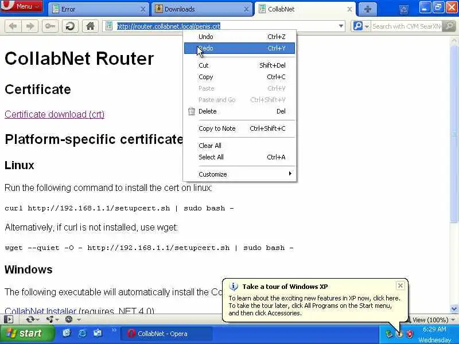Click the scrollbar down arrow
The height and width of the screenshot is (344, 459).
click(x=454, y=308)
